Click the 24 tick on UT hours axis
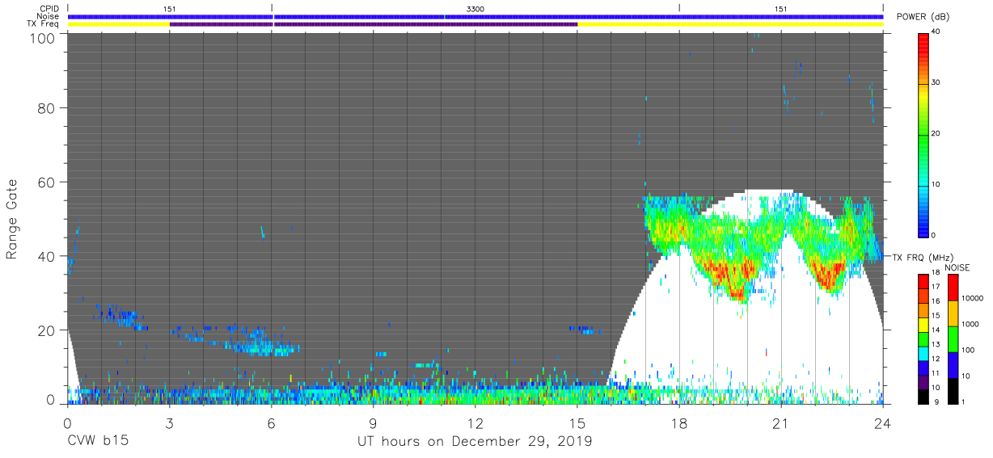The height and width of the screenshot is (458, 993). pyautogui.click(x=883, y=422)
